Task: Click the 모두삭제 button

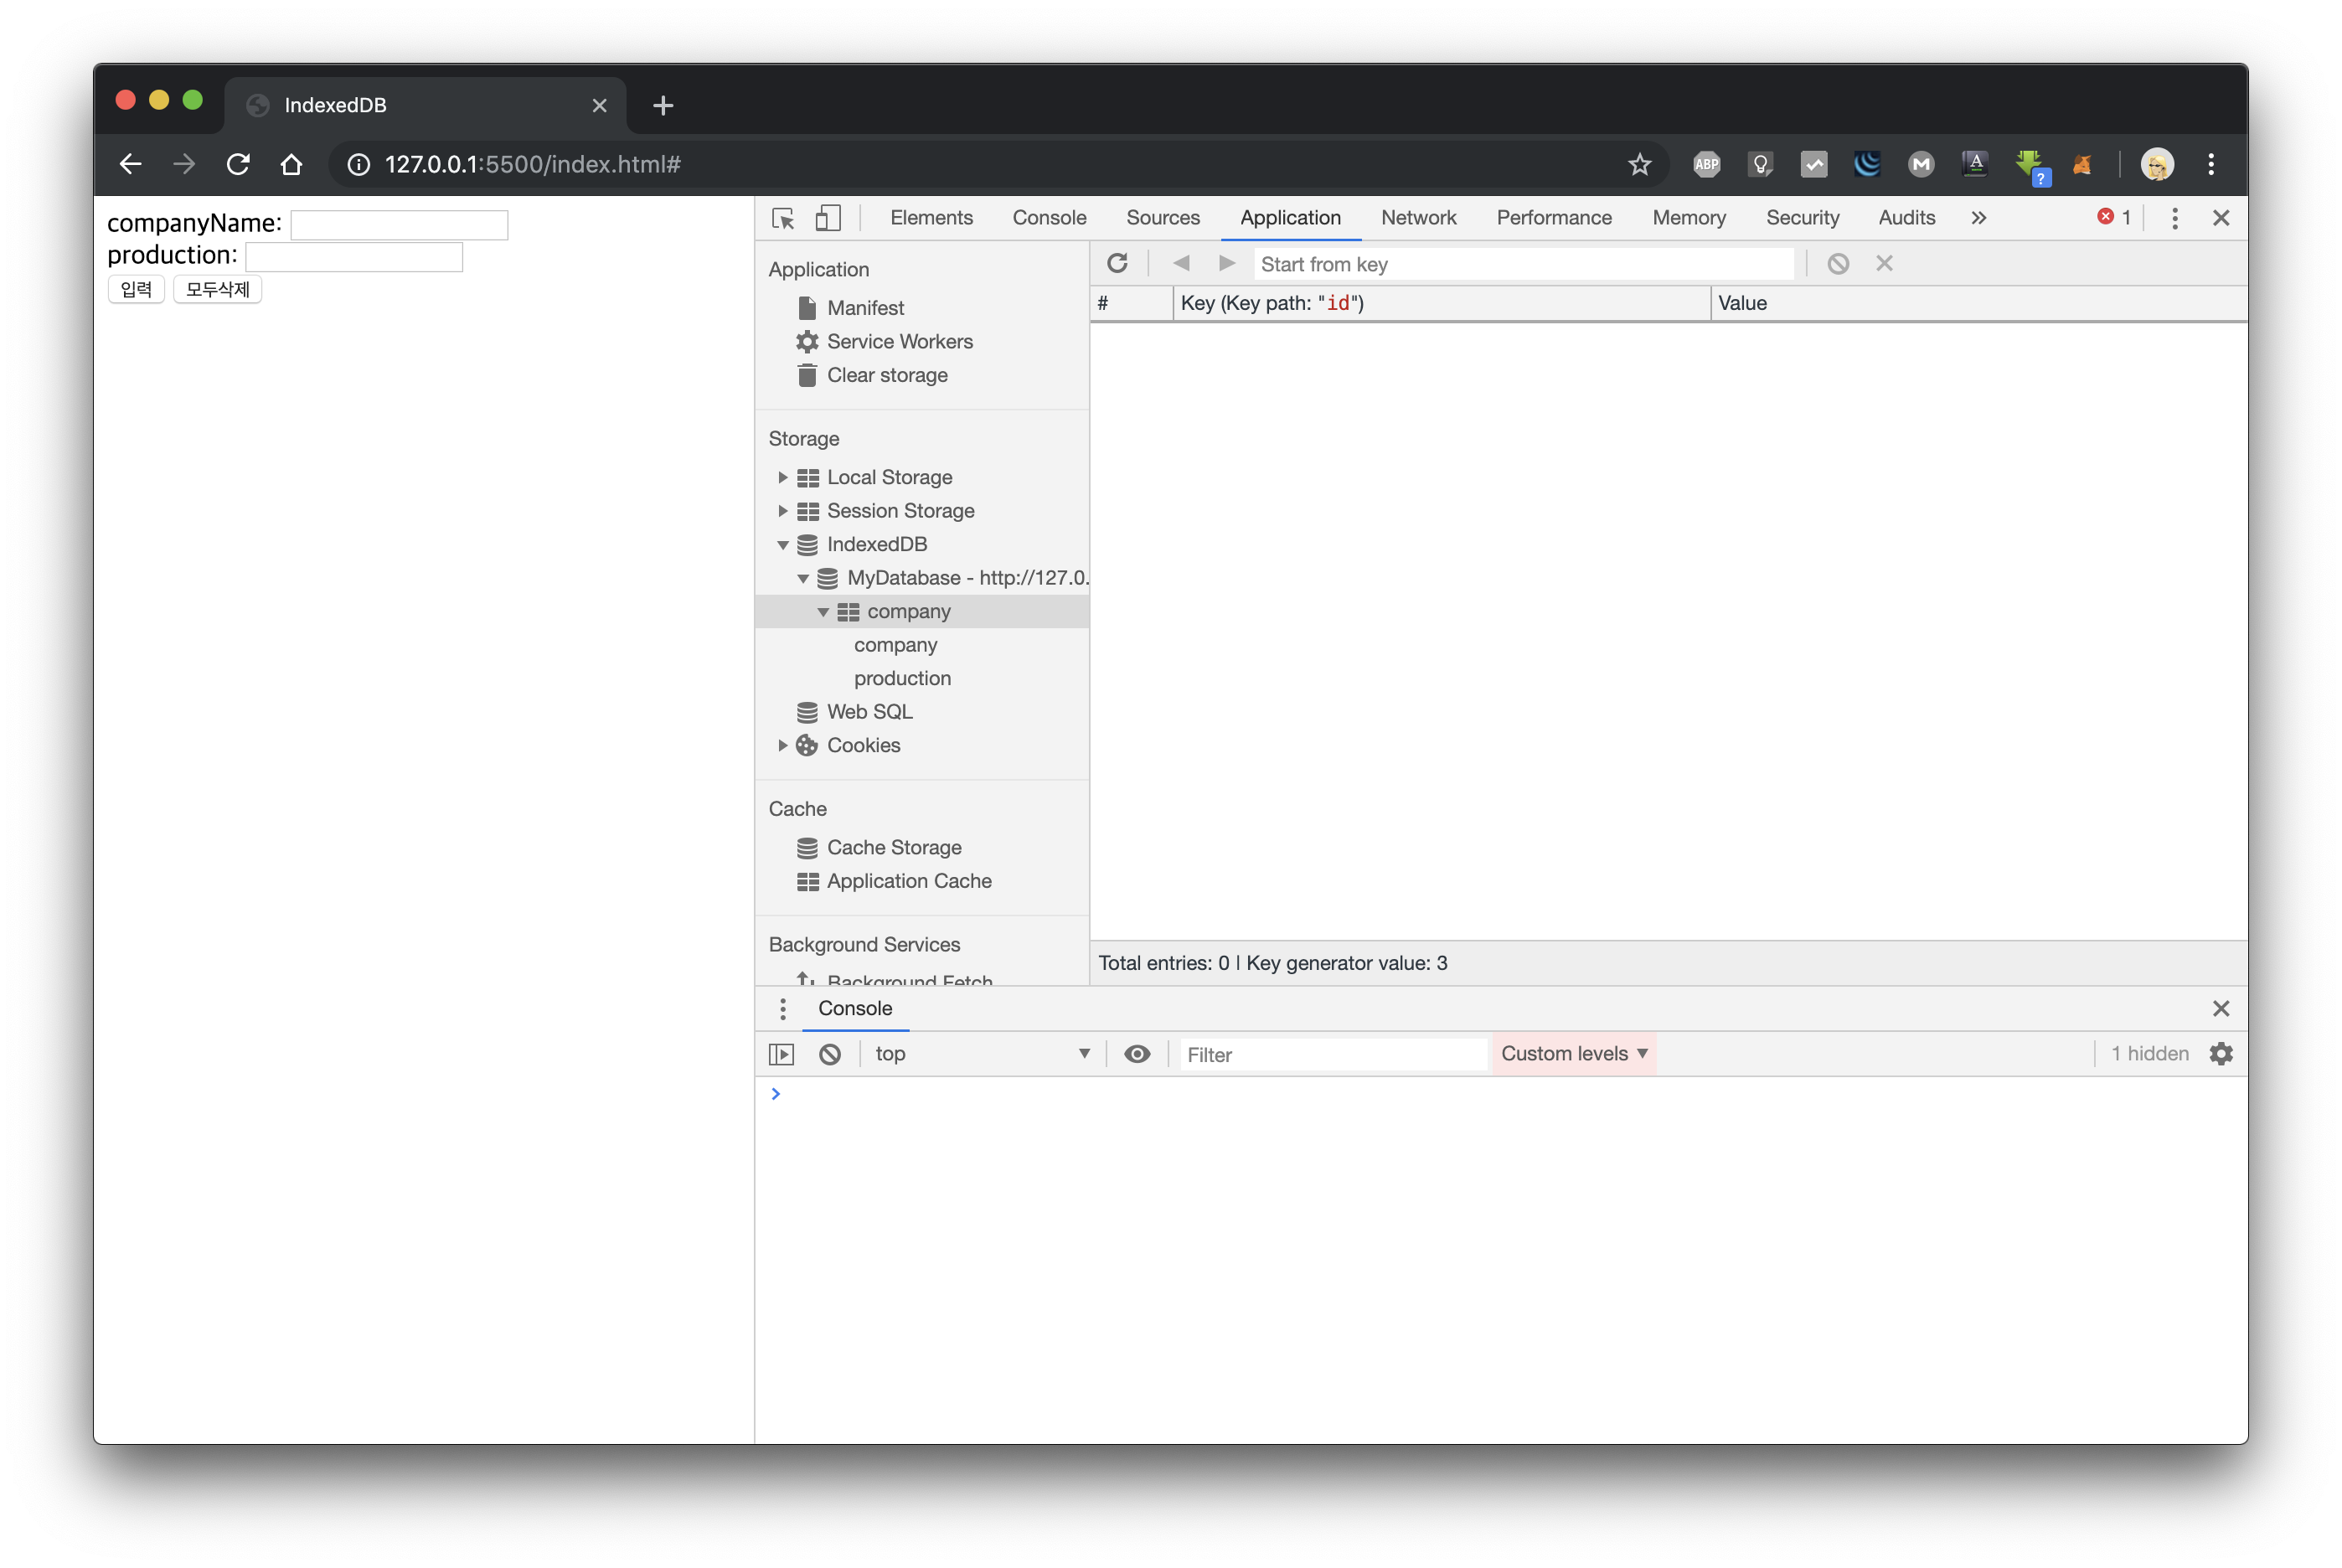Action: point(217,290)
